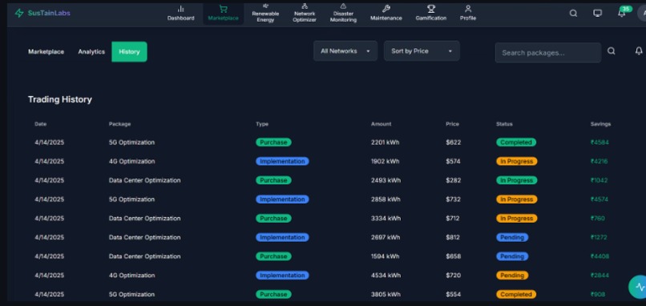Click the ₹760 savings value
Screen dimensions: 646x306
[x=597, y=218]
